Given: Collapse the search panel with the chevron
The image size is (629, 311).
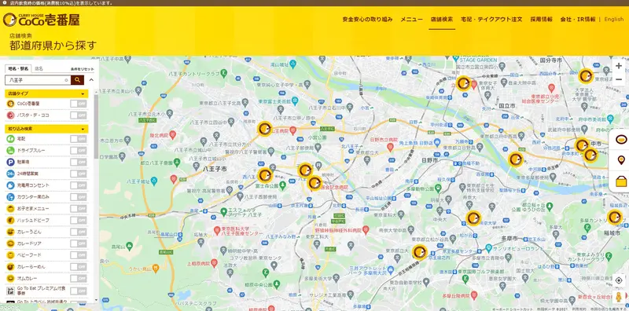Looking at the screenshot, I should pos(91,80).
